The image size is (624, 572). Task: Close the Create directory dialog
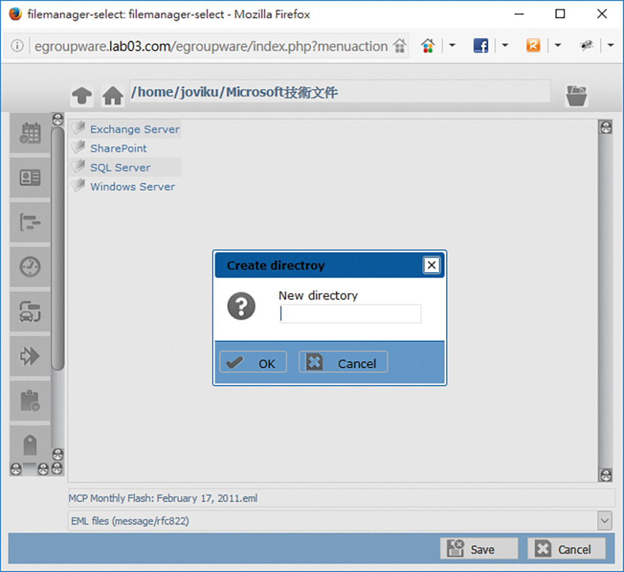pos(431,265)
